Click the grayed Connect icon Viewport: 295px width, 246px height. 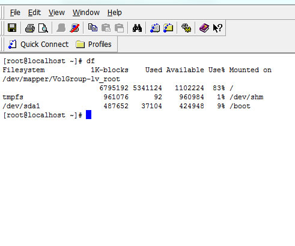point(61,28)
